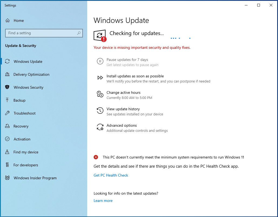Viewport: 278px width, 217px height.
Task: Click the fast-forward install updates icon
Action: click(x=100, y=78)
